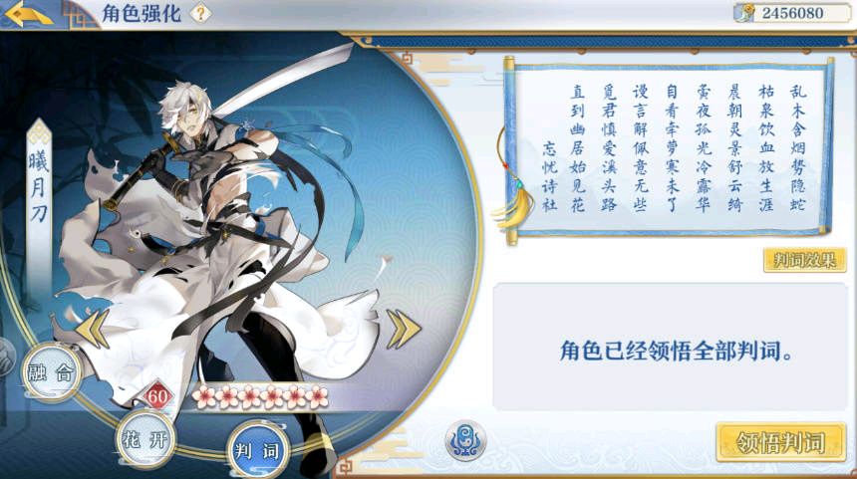Select the currency coin icon

point(744,13)
